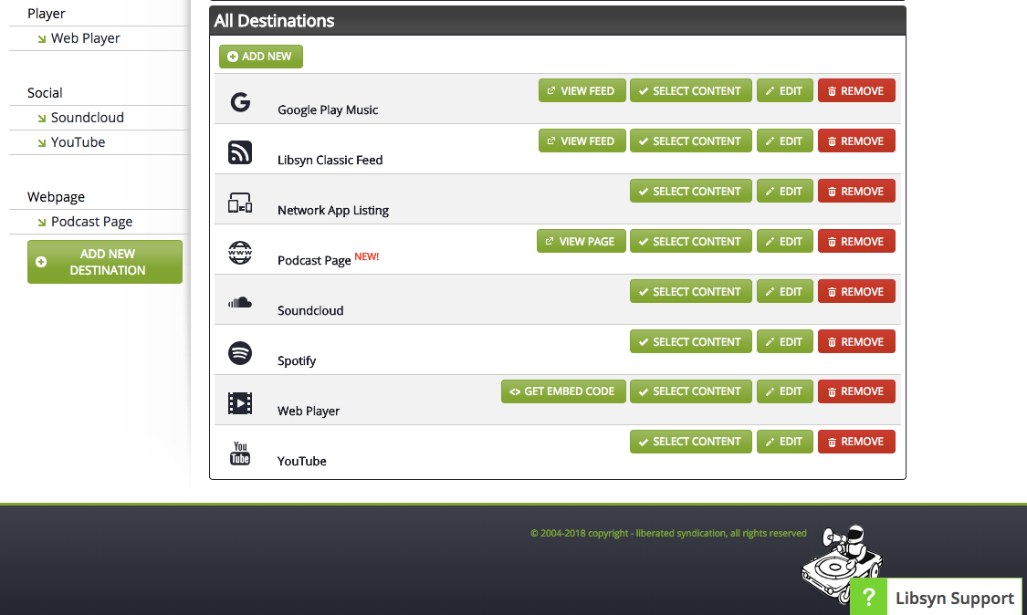Click the Google Play Music G icon
1027x615 pixels.
(x=240, y=102)
